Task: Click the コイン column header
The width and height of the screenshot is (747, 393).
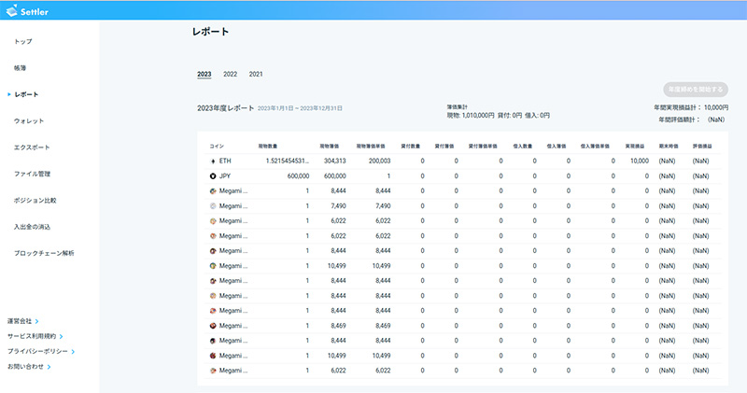Action: point(217,147)
